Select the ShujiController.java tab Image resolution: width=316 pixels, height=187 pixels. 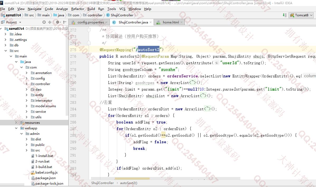point(131,22)
